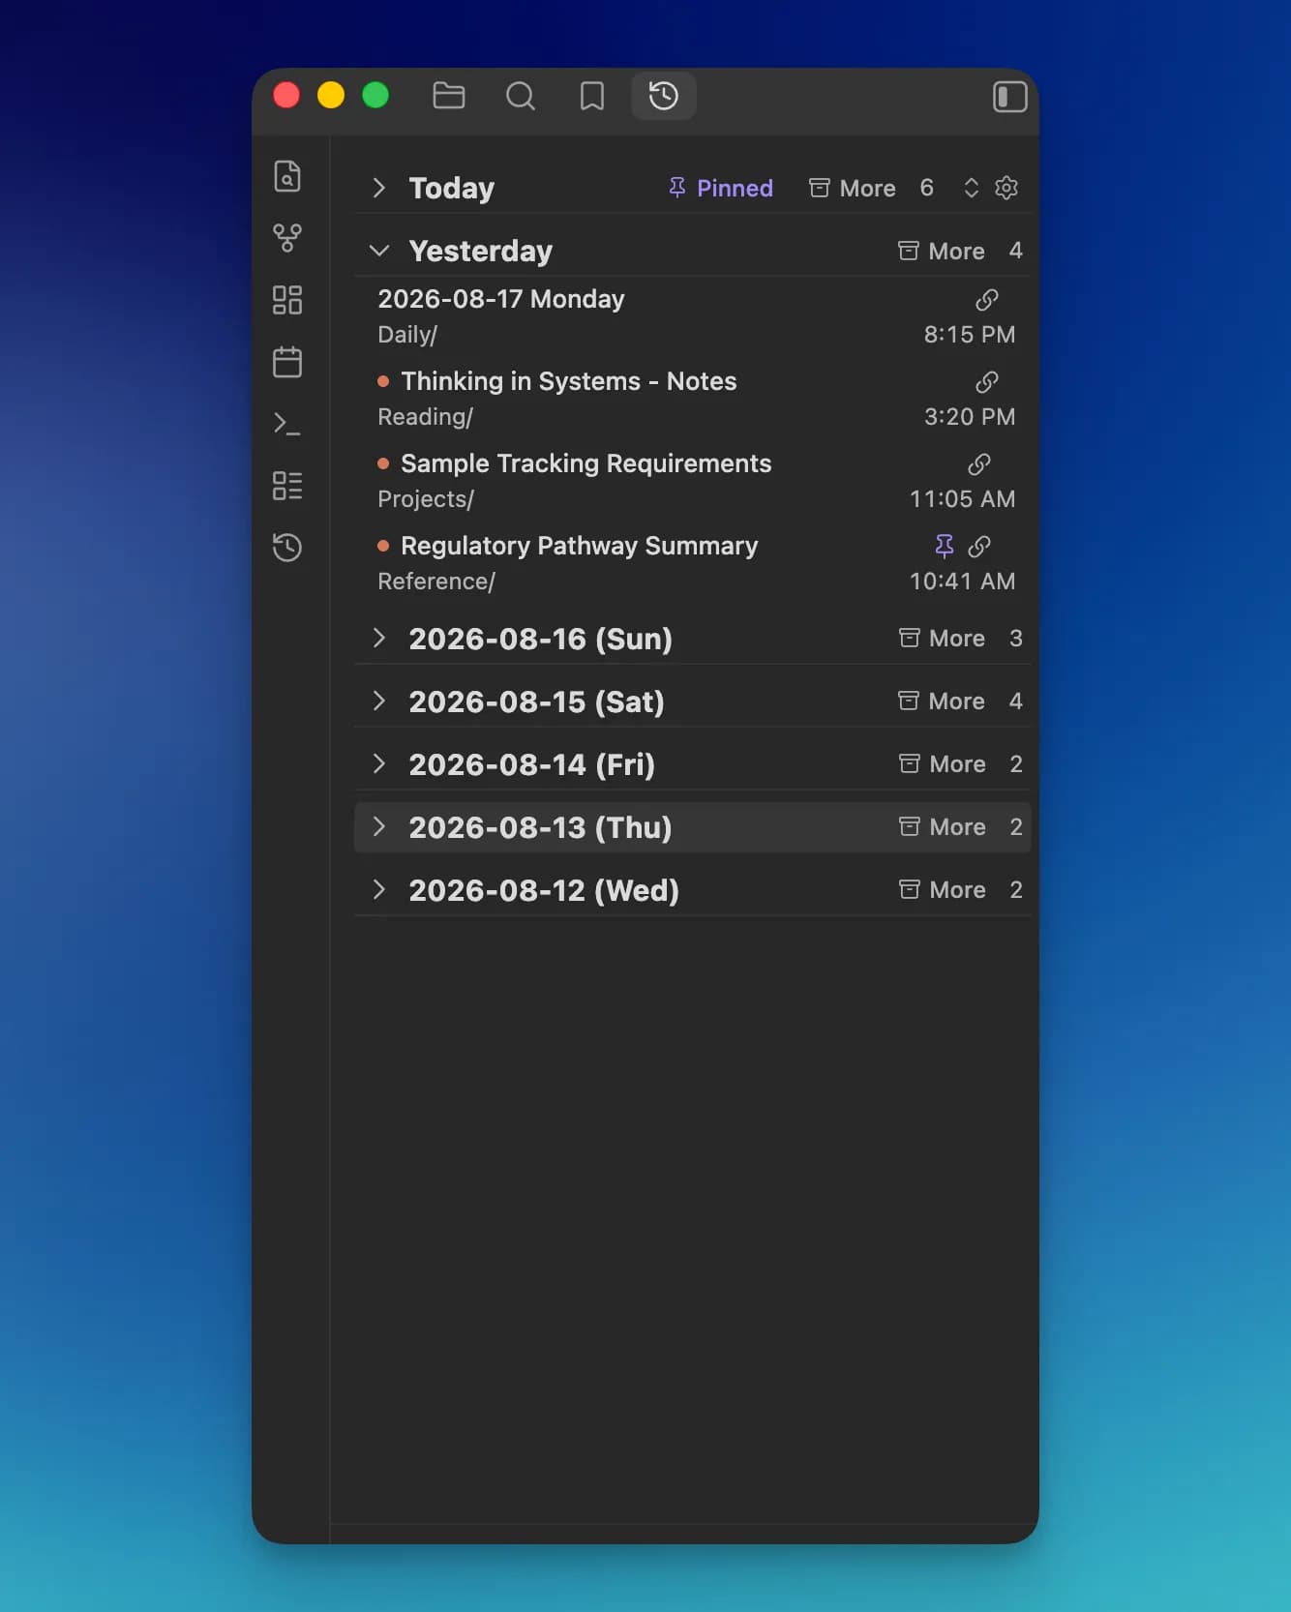Open the quick switcher file search icon
This screenshot has height=1612, width=1291.
coord(287,176)
